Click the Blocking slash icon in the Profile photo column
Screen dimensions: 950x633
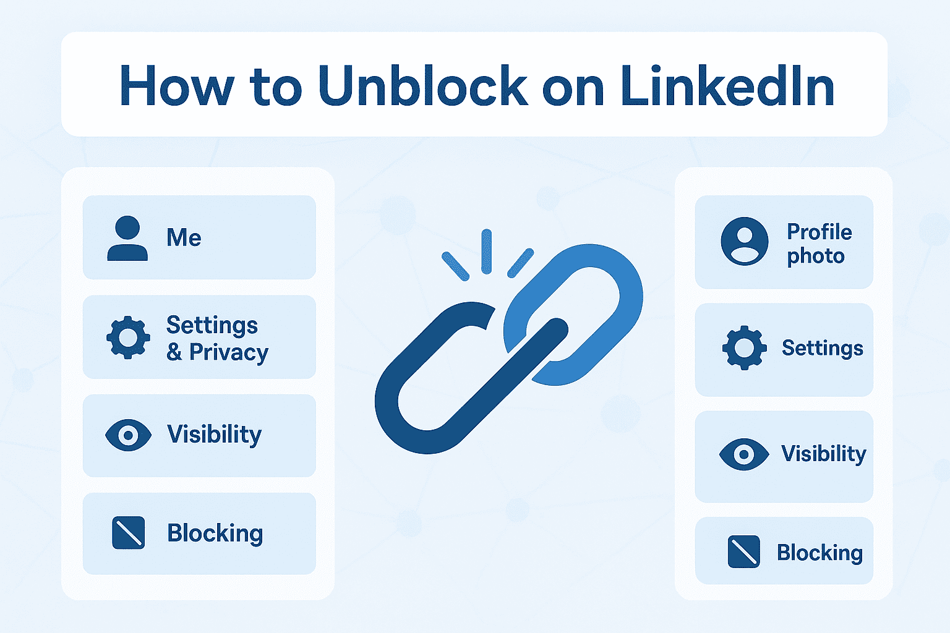(x=743, y=551)
